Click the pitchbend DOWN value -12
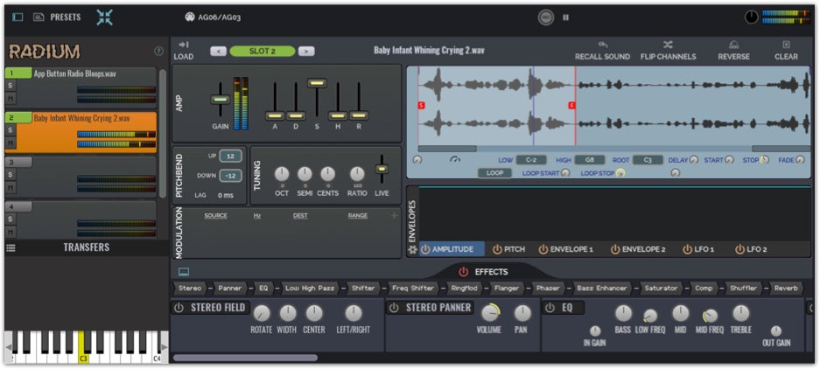The image size is (820, 369). click(x=231, y=176)
